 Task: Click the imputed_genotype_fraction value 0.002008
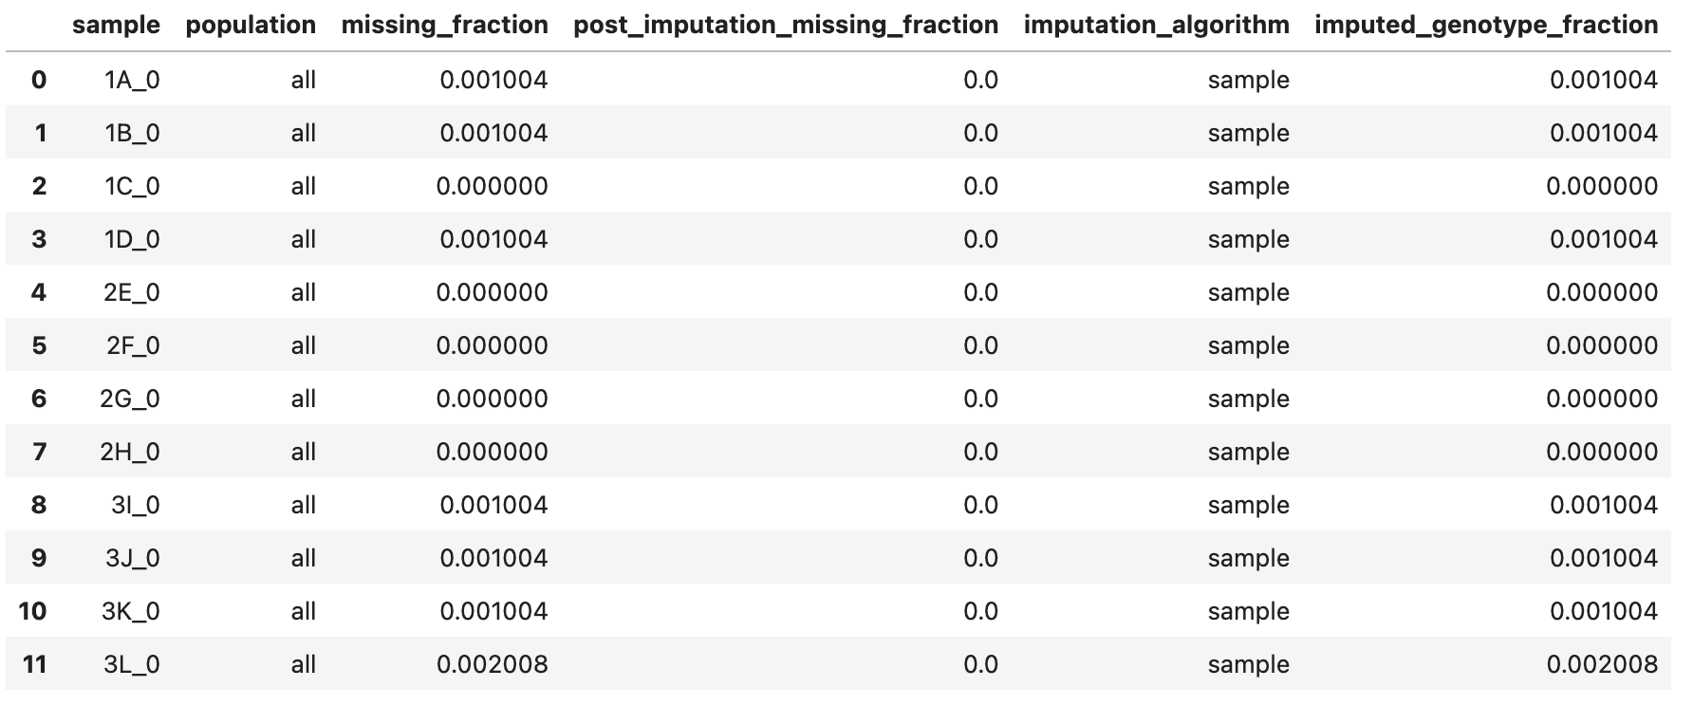point(1602,664)
